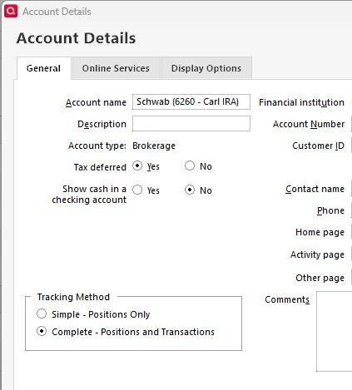Screen dimensions: 352x390
Task: Select the General tab
Action: [x=43, y=68]
